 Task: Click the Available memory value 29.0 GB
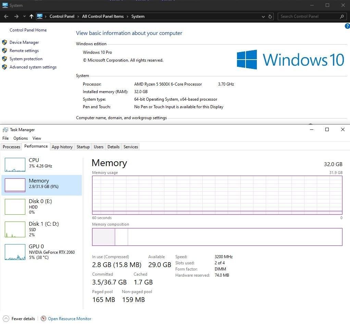[160, 265]
